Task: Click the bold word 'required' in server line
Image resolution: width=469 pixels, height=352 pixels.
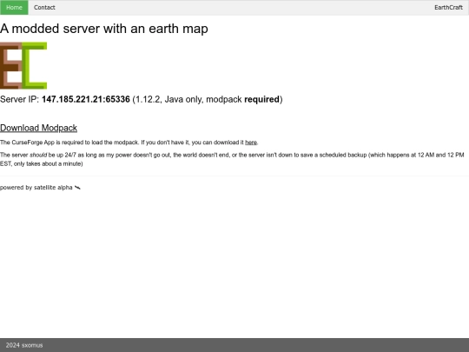Action: tap(261, 99)
